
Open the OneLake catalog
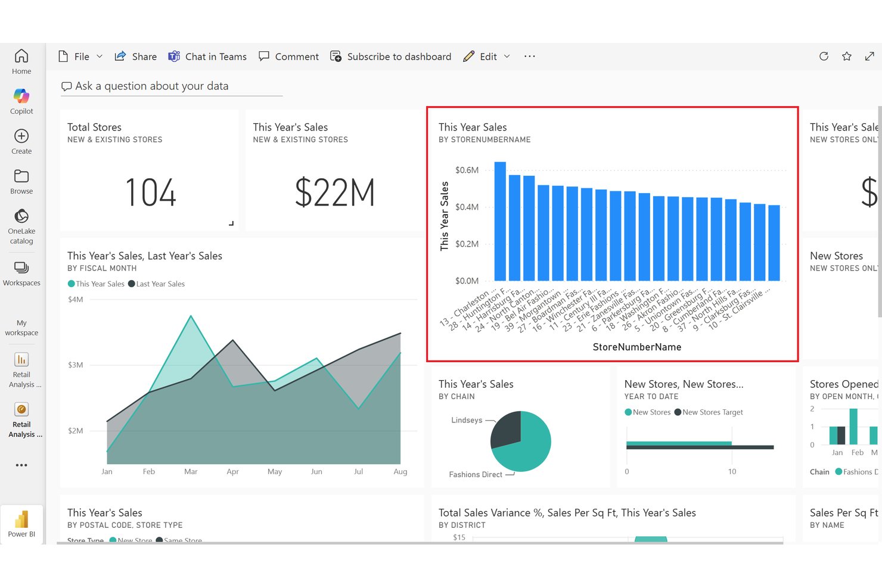pyautogui.click(x=21, y=226)
